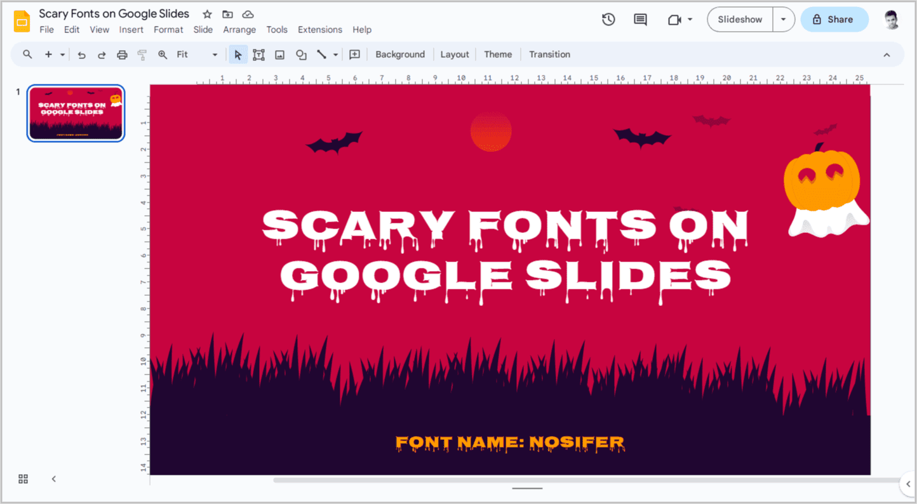The image size is (917, 504).
Task: Redo the last action
Action: pyautogui.click(x=102, y=55)
